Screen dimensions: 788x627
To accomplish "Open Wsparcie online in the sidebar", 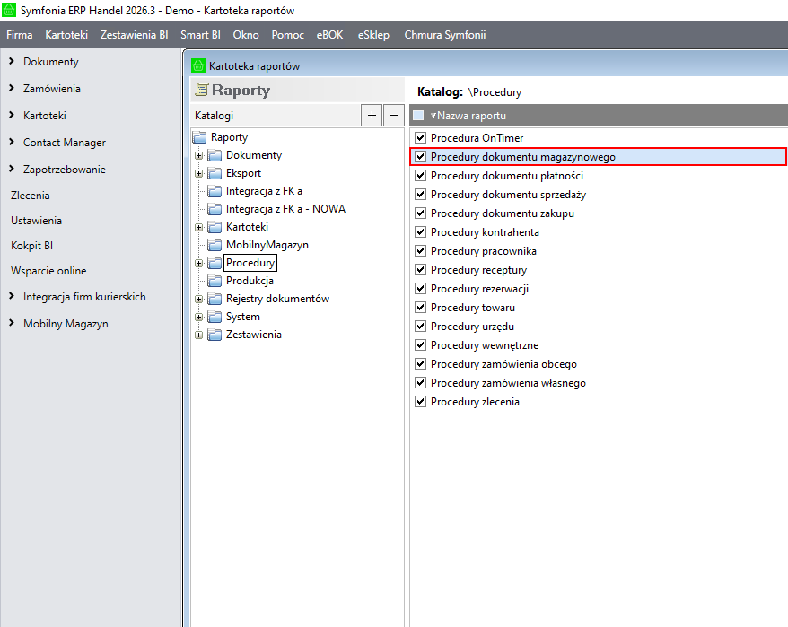I will click(48, 271).
